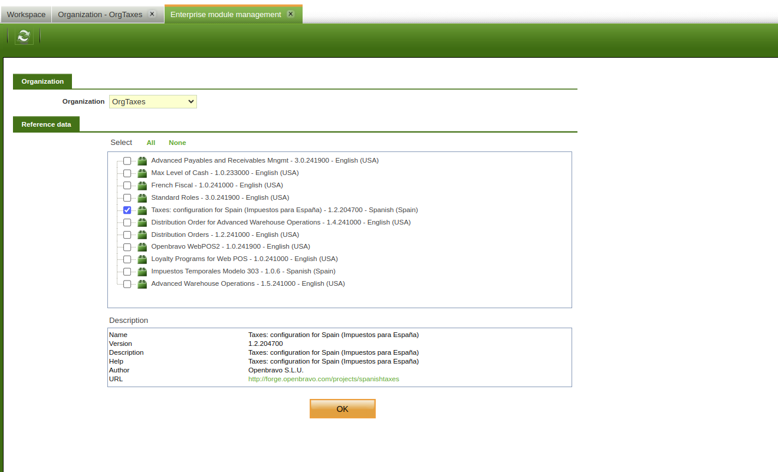Viewport: 778px width, 472px height.
Task: Click module icon for Advanced Payables and Receivables
Action: click(x=142, y=161)
